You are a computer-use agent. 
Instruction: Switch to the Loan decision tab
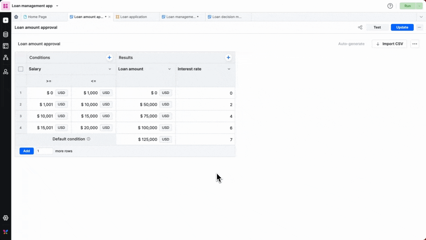coord(228,17)
